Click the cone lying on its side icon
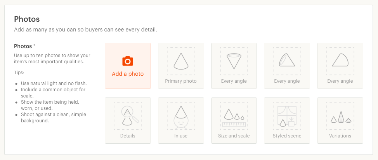Image resolution: width=378 pixels, height=160 pixels. (x=340, y=60)
